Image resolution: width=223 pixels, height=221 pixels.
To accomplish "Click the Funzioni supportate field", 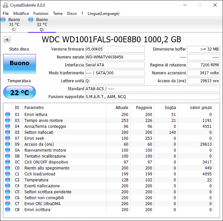I will (x=153, y=97).
